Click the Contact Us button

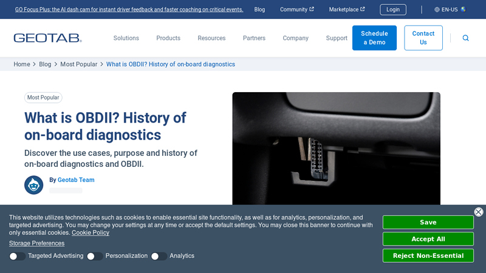coord(423,38)
